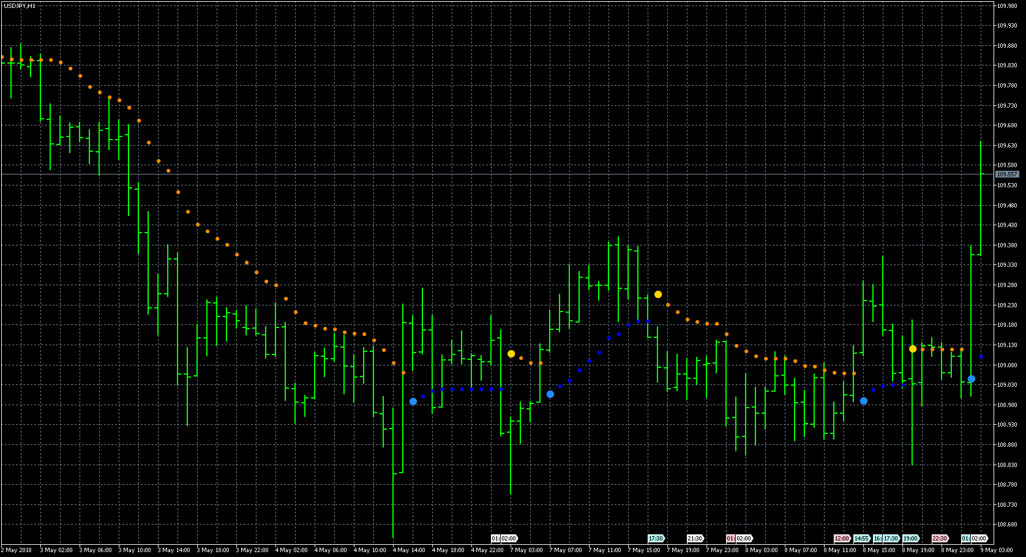
Task: Click the cyan 14:55 event marker
Action: click(x=862, y=539)
